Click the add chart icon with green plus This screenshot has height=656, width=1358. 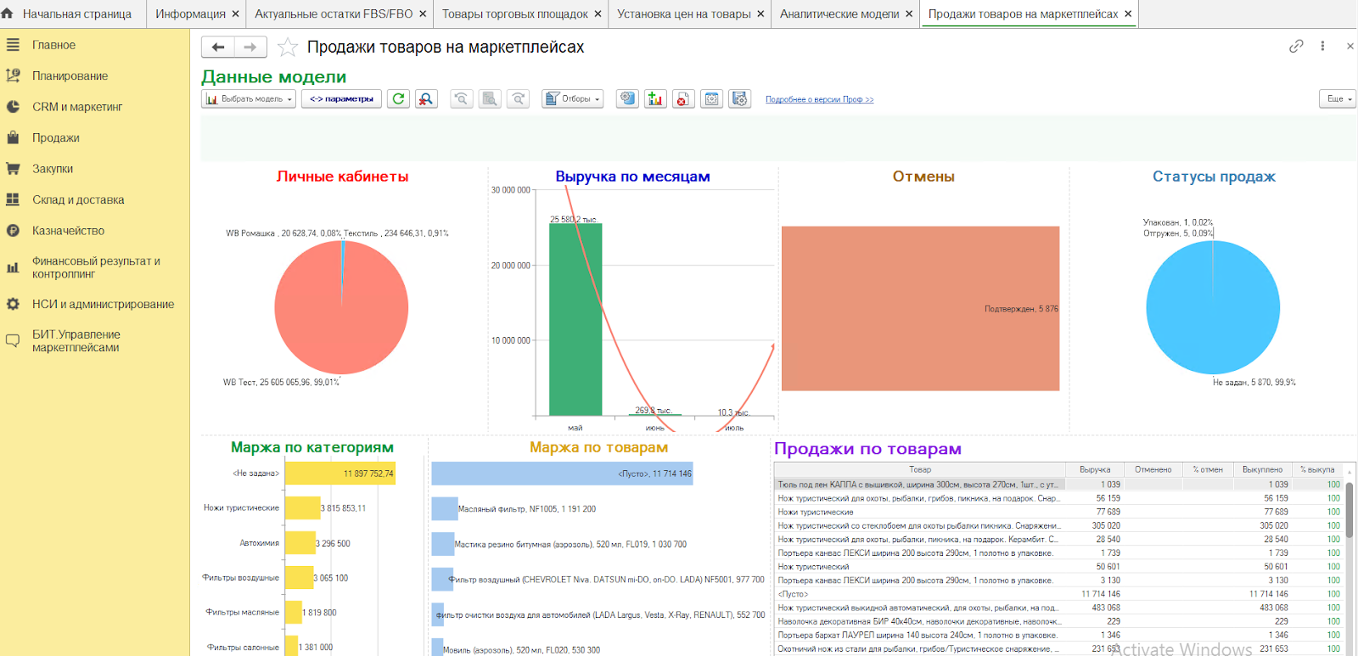(x=655, y=99)
